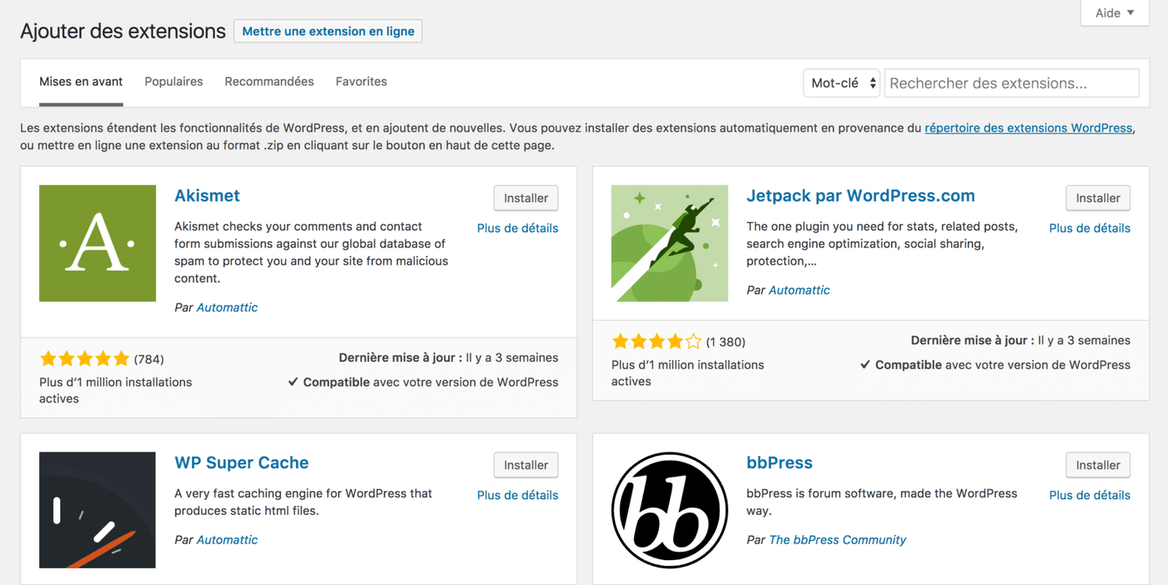
Task: Click Mettre une extension en ligne
Action: 327,31
